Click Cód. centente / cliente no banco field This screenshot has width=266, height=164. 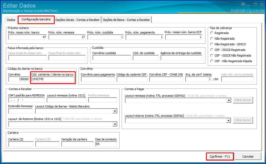coord(53,79)
